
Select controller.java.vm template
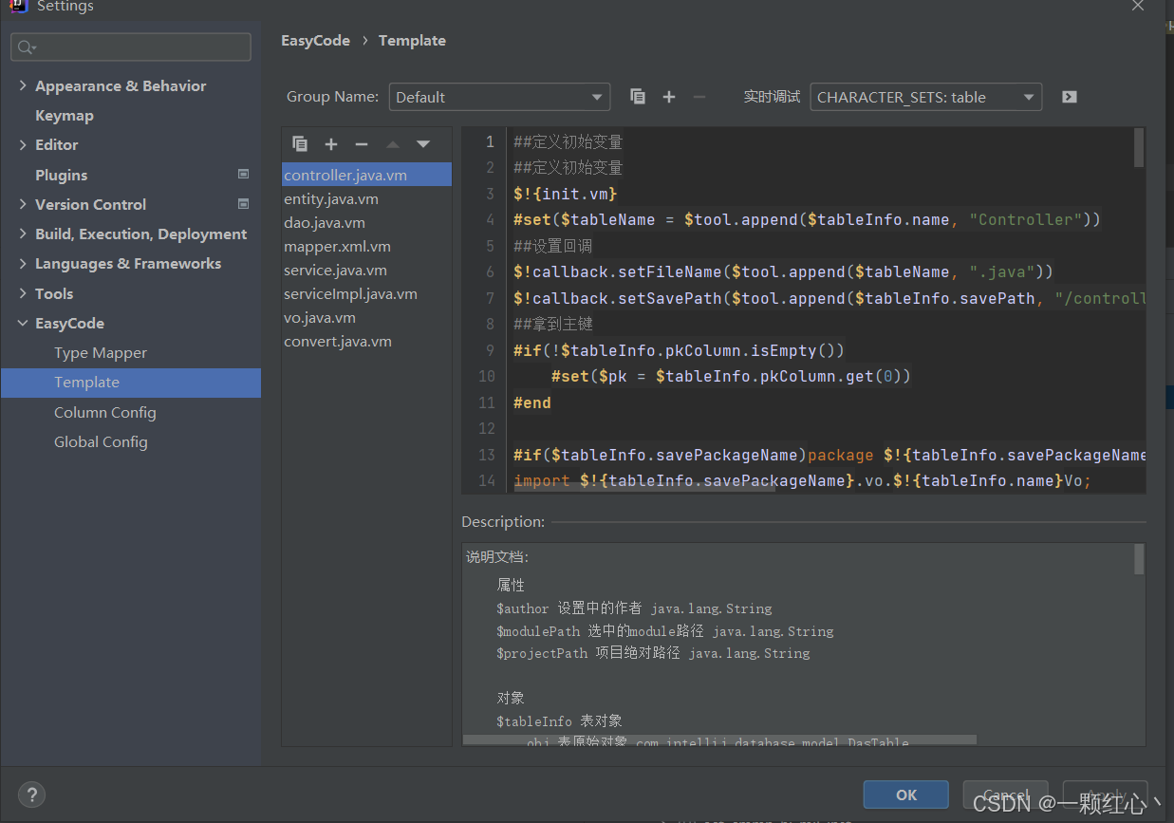click(366, 175)
